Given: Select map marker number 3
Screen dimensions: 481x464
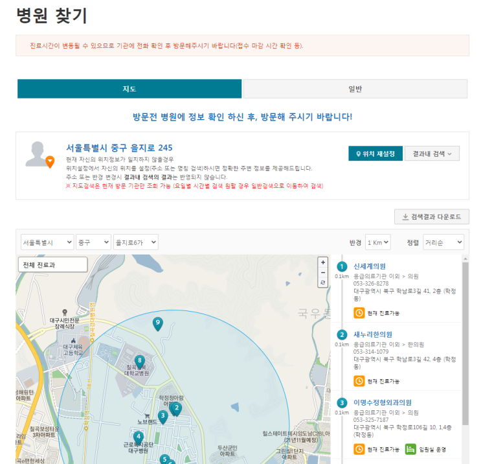Looking at the screenshot, I should 163,417.
